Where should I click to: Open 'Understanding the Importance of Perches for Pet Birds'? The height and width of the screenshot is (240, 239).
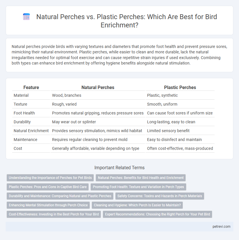pyautogui.click(x=50, y=178)
